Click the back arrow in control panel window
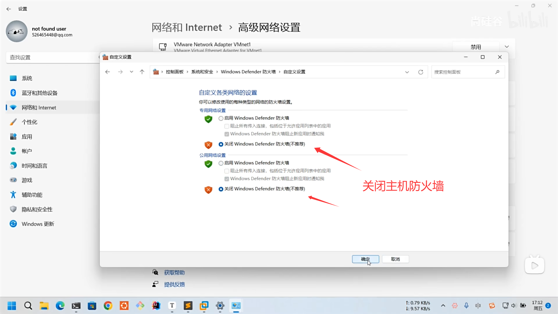Screen dimensions: 558x314 coord(108,72)
